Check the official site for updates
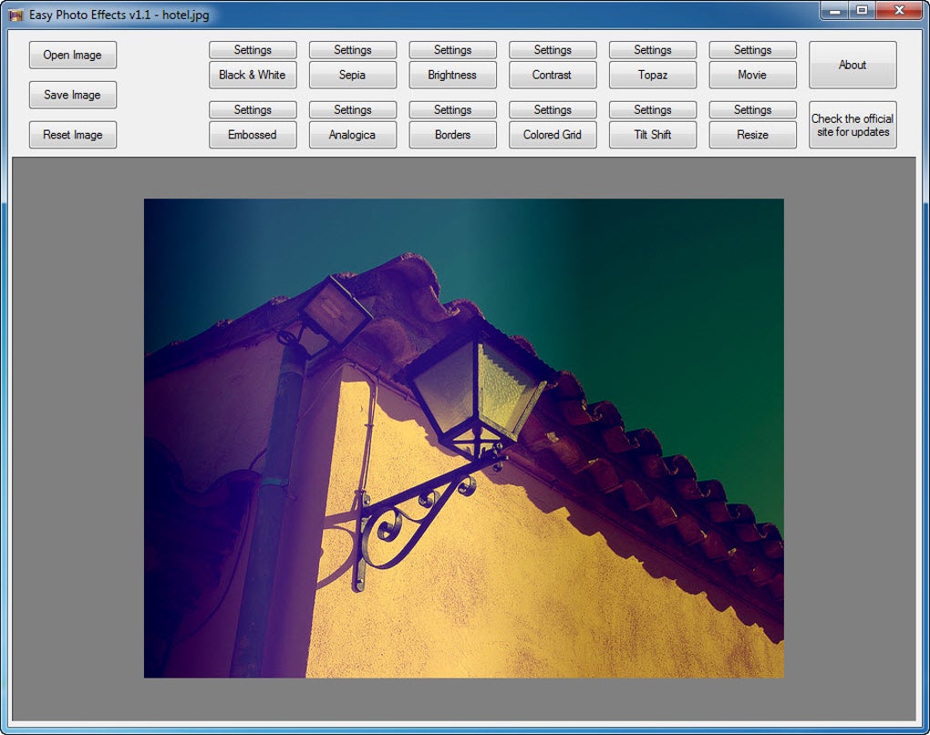Screen dimensions: 930x735 coord(852,125)
